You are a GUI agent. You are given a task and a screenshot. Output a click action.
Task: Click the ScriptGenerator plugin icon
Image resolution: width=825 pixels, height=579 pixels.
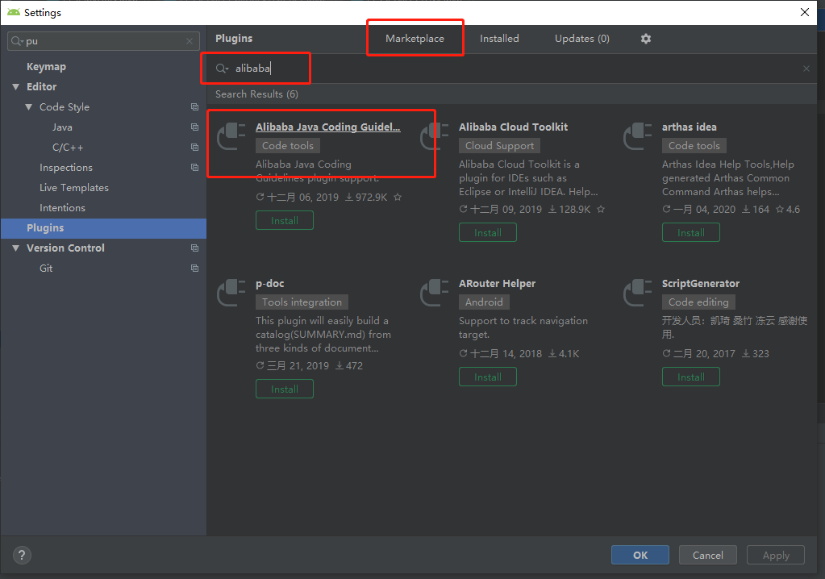pos(638,293)
